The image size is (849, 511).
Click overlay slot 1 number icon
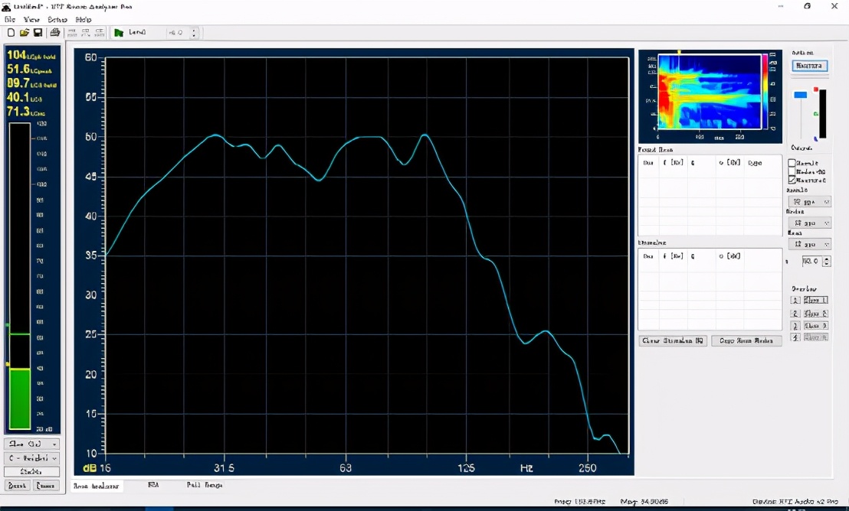tap(795, 300)
